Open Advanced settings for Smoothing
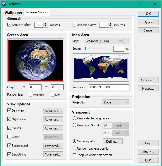Image resolution: width=162 pixels, height=166 pixels. (x=53, y=154)
